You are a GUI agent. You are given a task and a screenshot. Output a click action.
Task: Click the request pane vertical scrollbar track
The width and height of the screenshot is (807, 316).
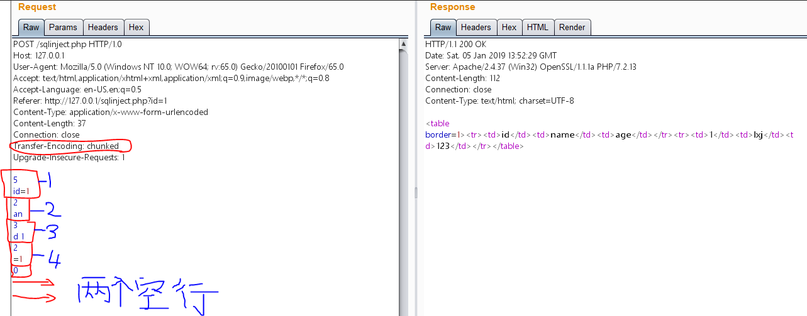click(403, 182)
